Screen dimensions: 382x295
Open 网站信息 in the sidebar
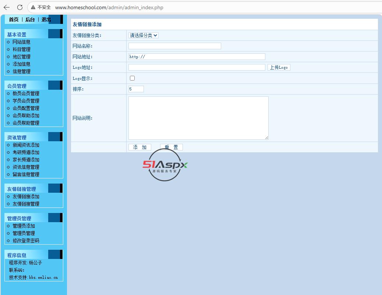pos(21,42)
